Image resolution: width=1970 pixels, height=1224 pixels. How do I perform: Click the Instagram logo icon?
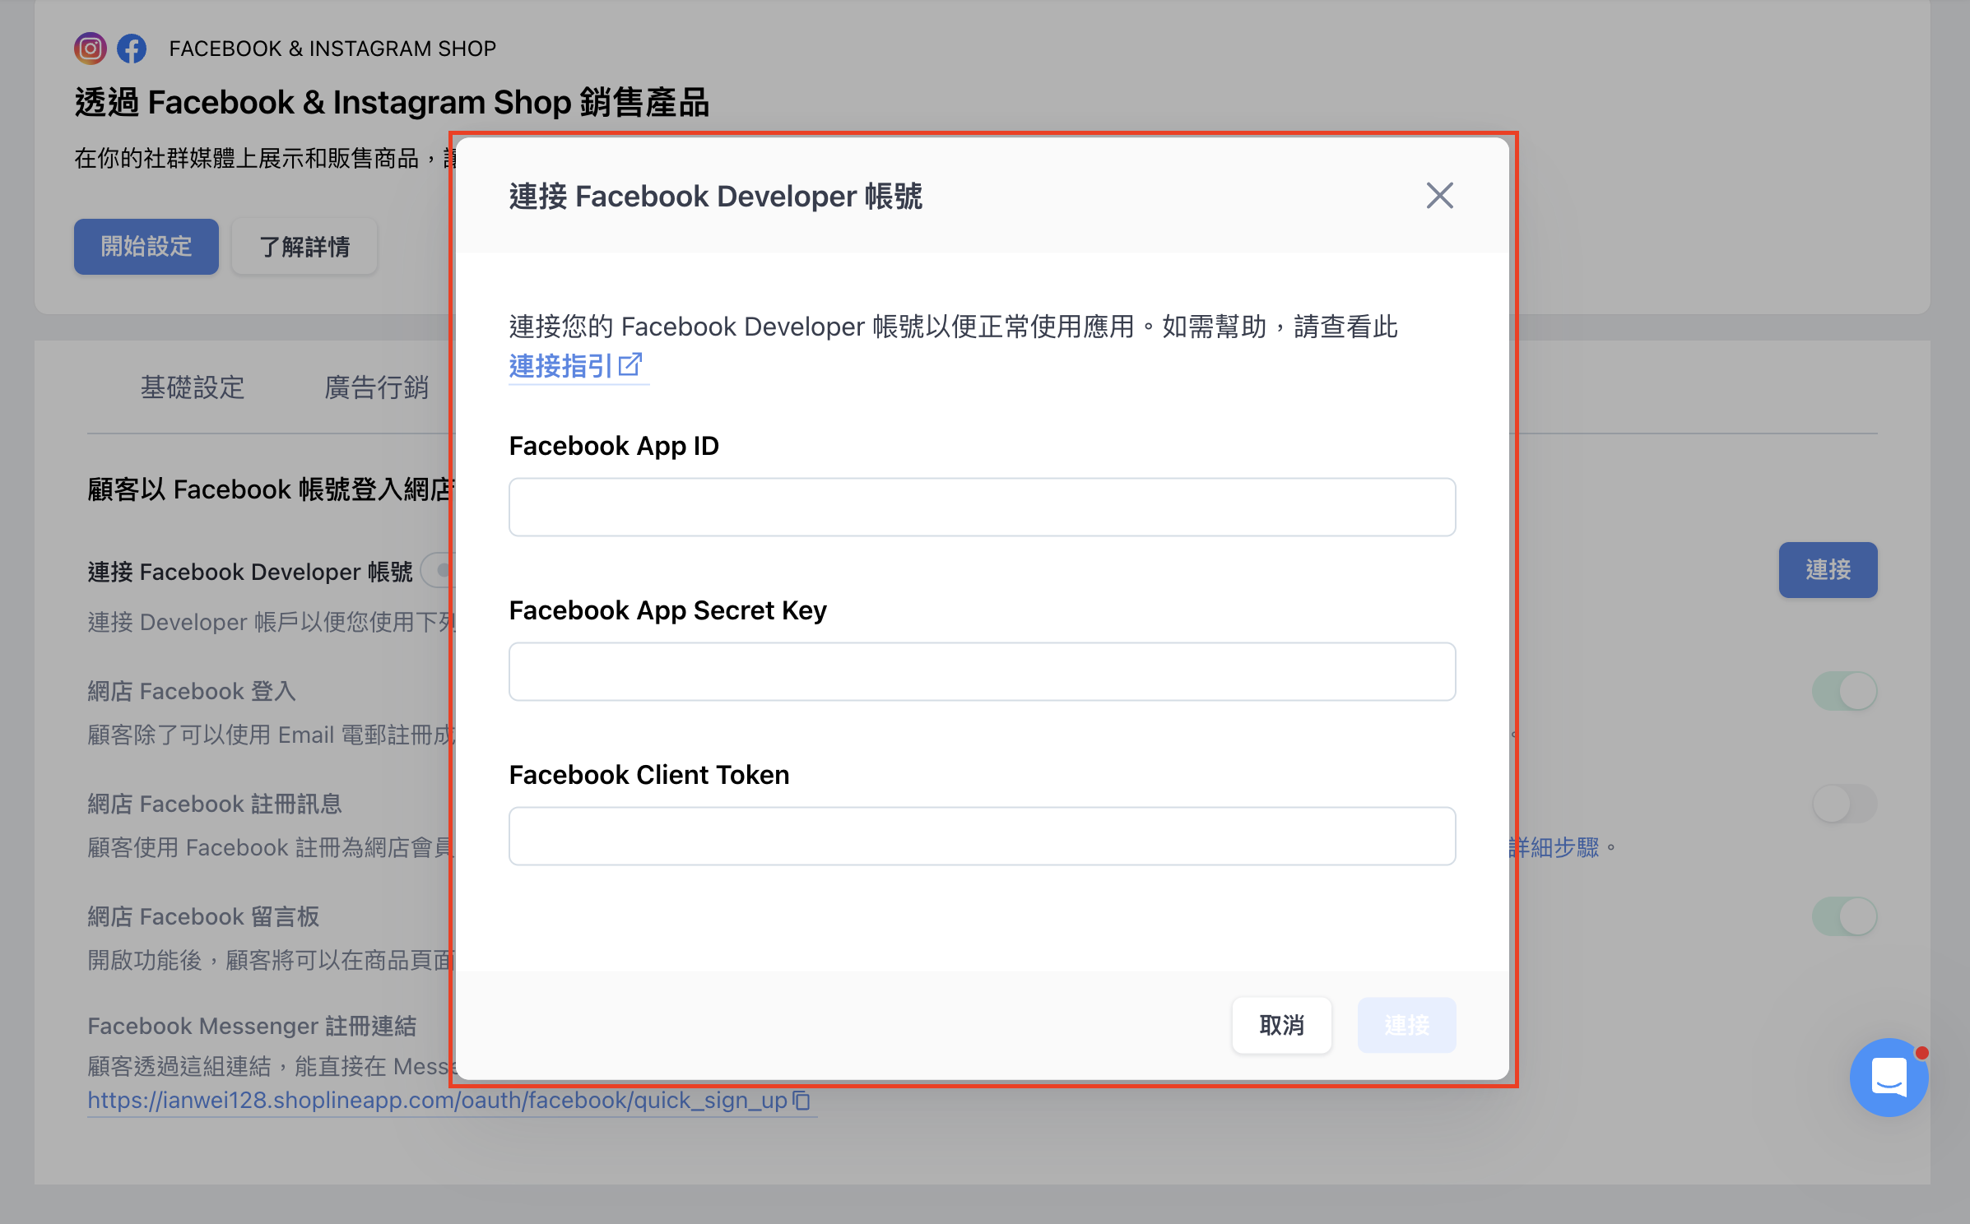click(91, 49)
